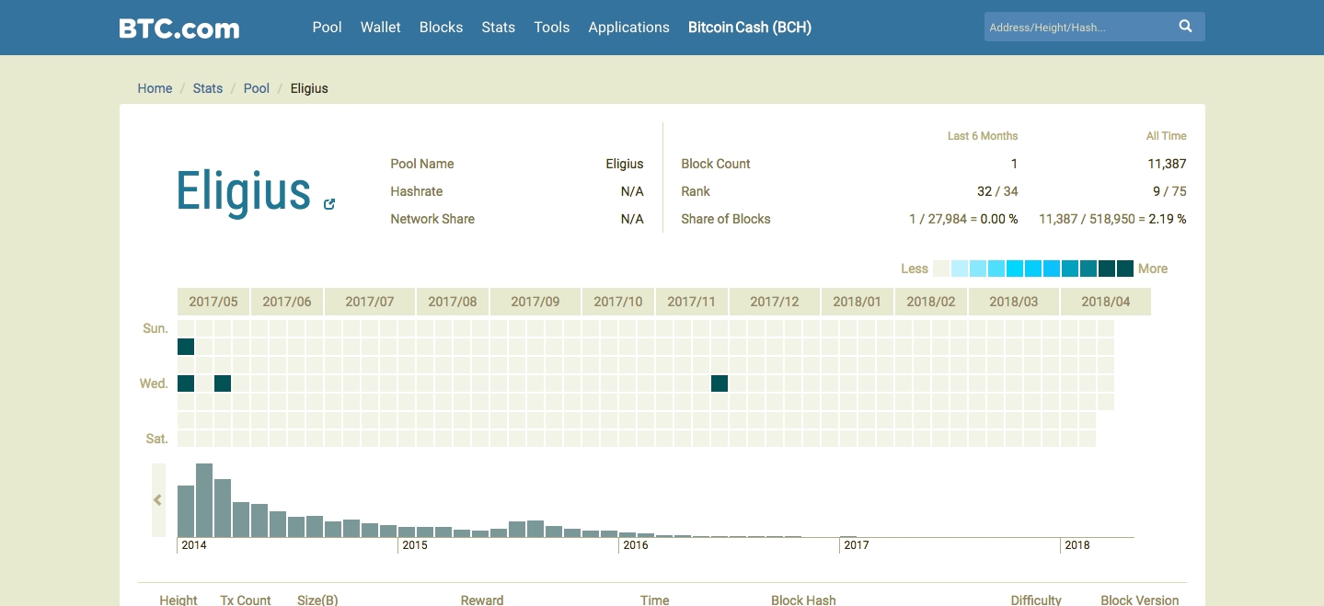
Task: Click the 2014 label on the timeline
Action: [x=194, y=545]
